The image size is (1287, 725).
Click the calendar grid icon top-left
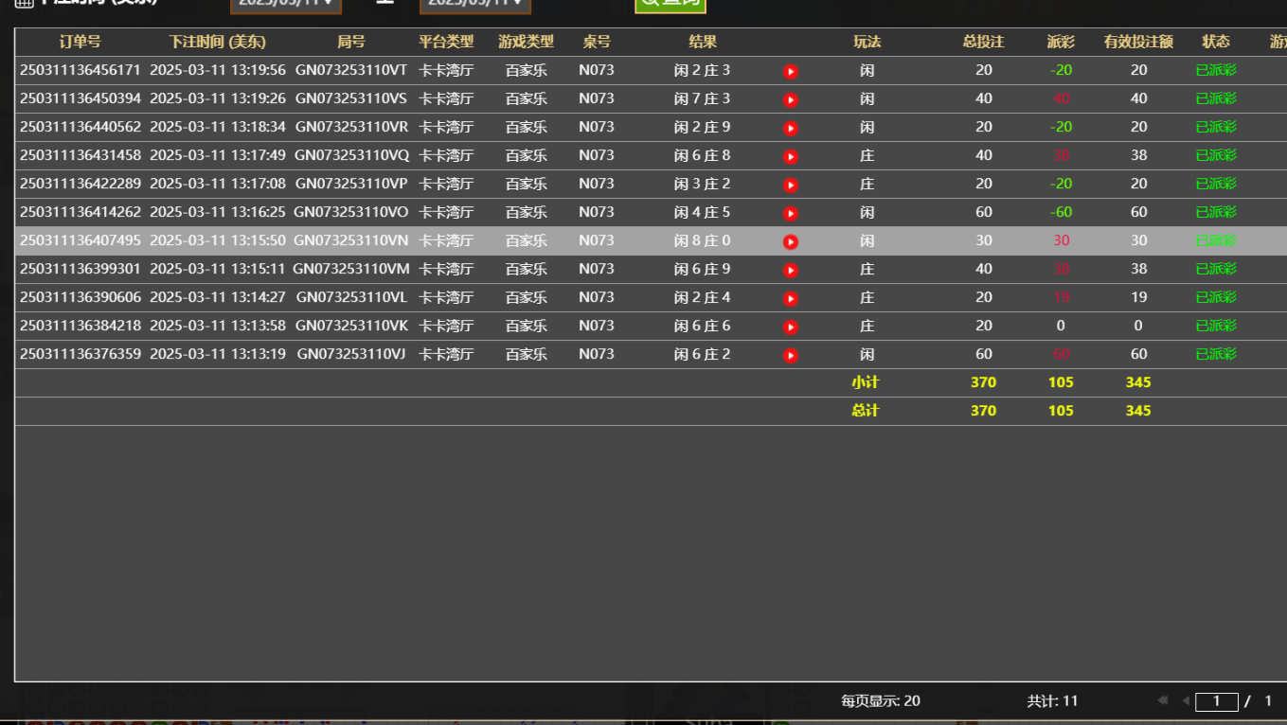tap(22, 4)
